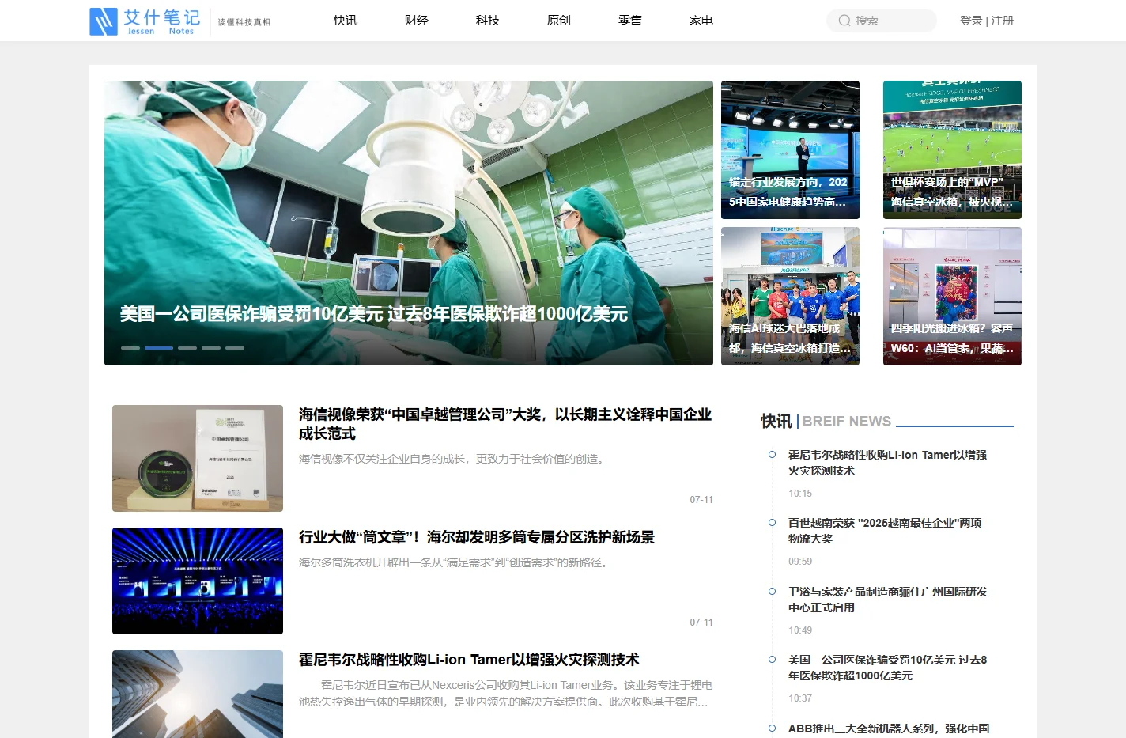
Task: Click summary 霍尼韦尔近日宣布已从Nexceris公司收购
Action: click(506, 693)
